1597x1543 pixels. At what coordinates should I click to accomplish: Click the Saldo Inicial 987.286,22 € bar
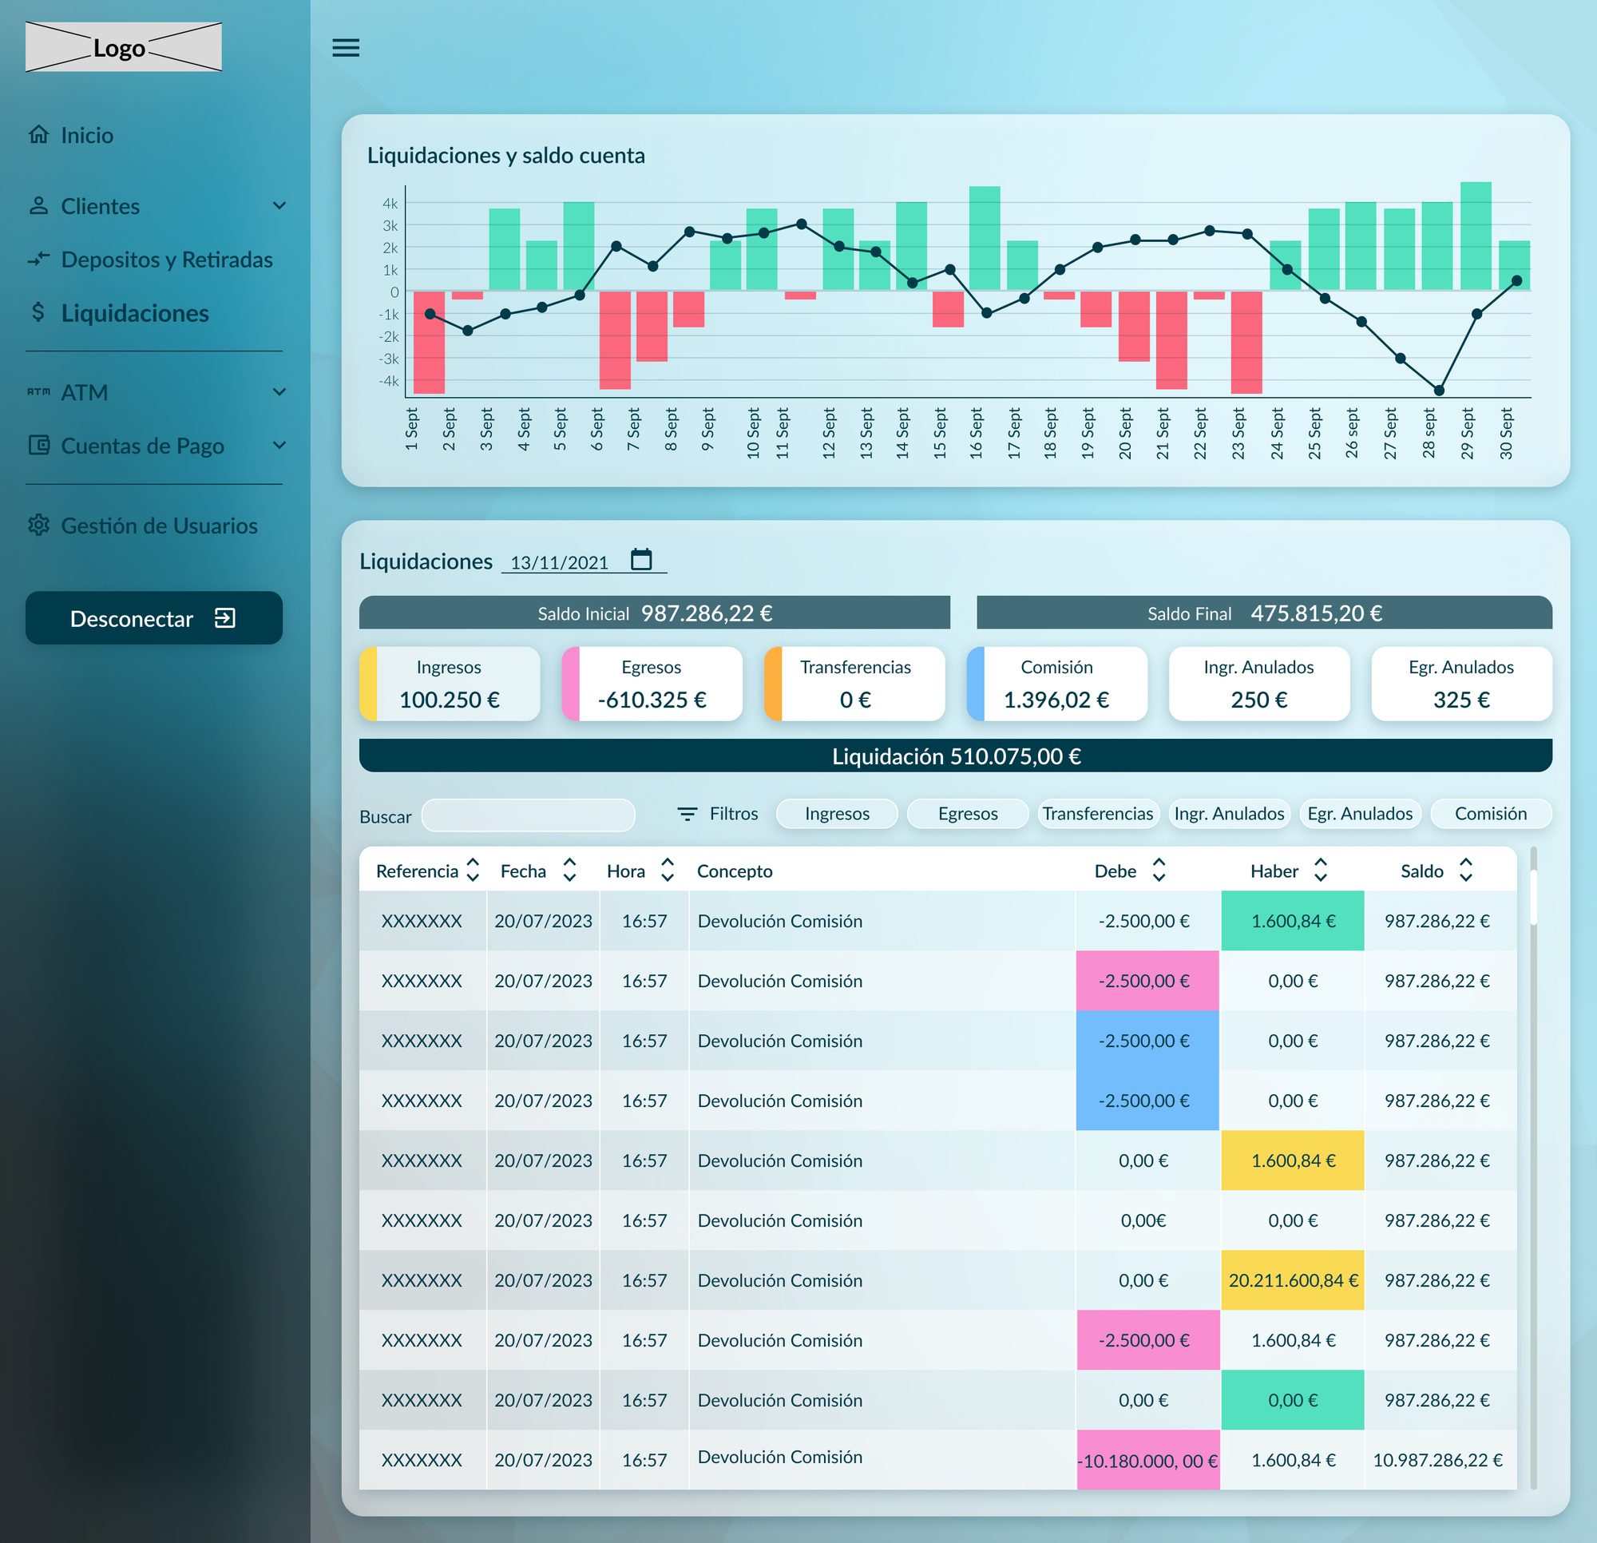click(x=654, y=613)
